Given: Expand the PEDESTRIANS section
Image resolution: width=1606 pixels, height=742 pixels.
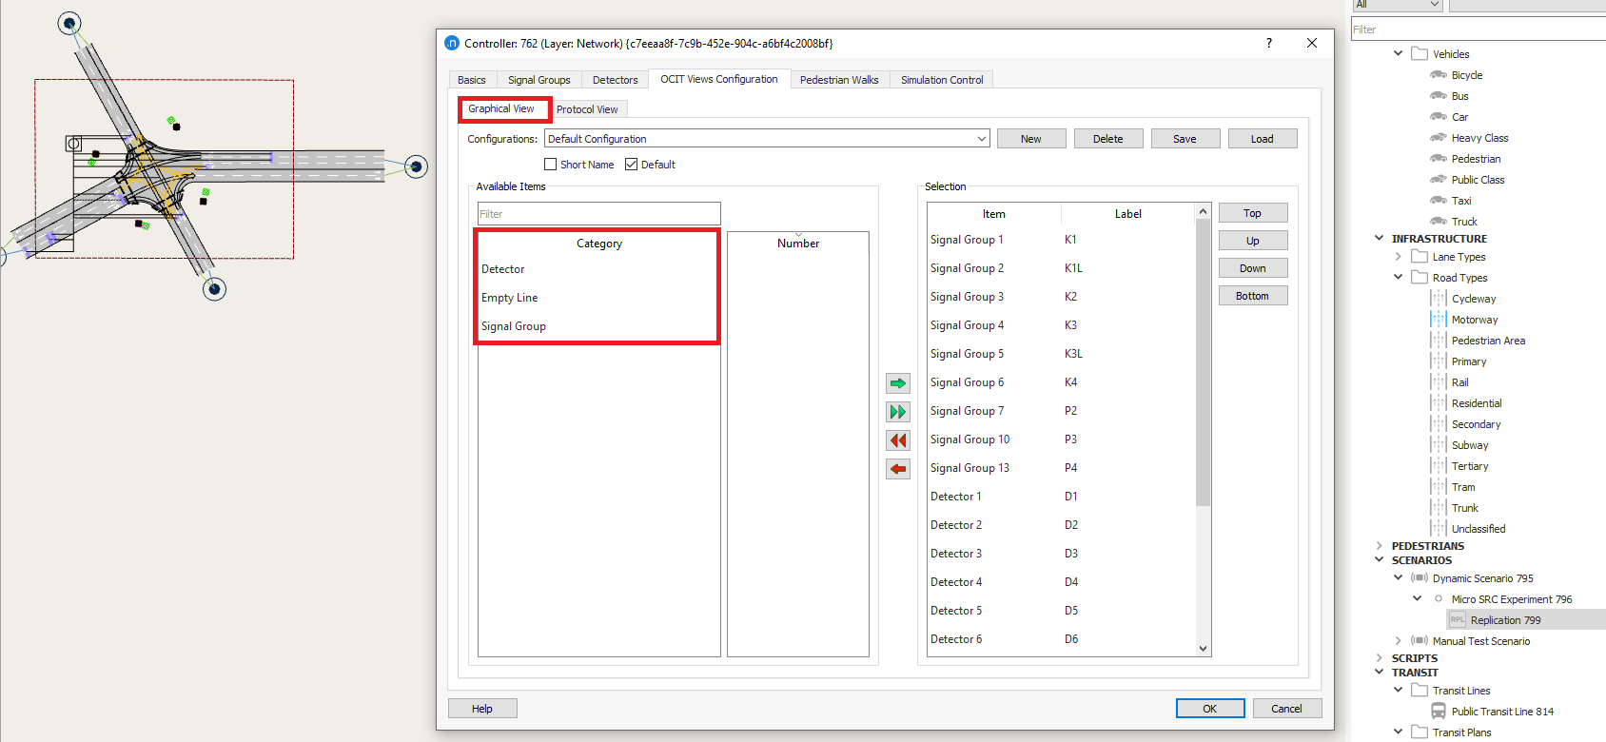Looking at the screenshot, I should [1380, 546].
